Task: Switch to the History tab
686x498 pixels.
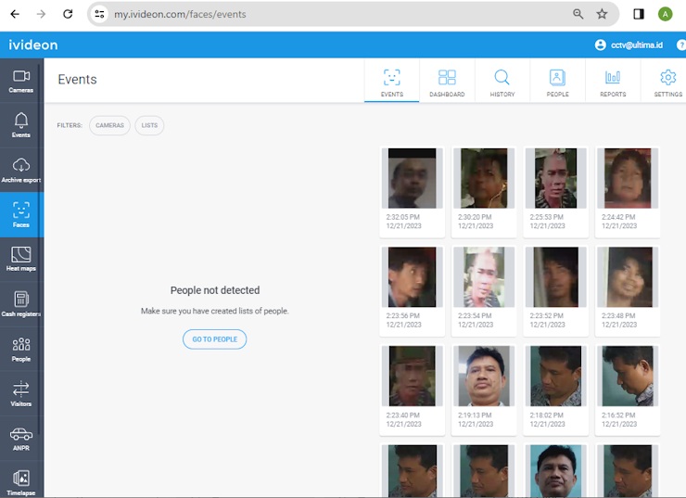Action: tap(502, 82)
